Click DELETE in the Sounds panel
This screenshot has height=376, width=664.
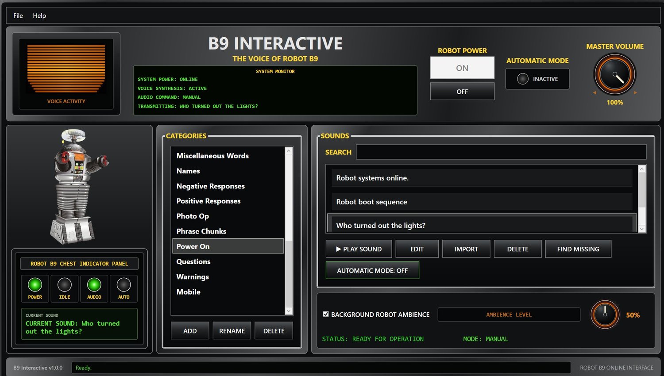coord(517,249)
